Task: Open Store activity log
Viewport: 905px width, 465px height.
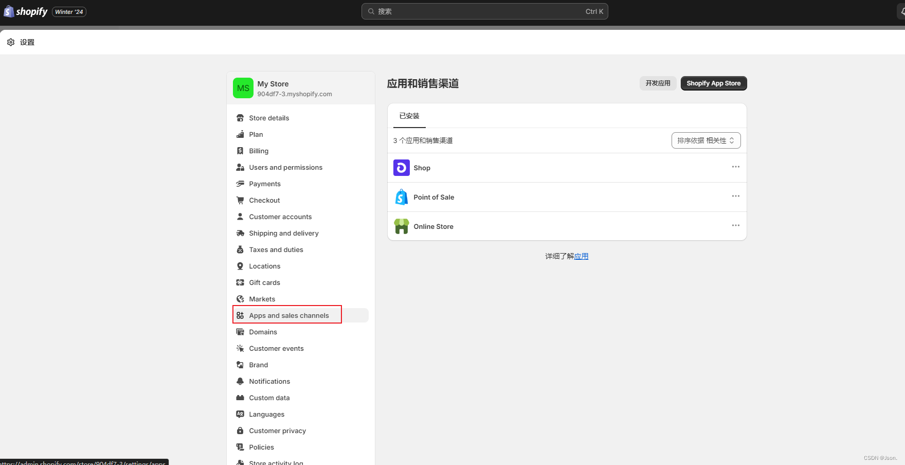Action: point(301,462)
